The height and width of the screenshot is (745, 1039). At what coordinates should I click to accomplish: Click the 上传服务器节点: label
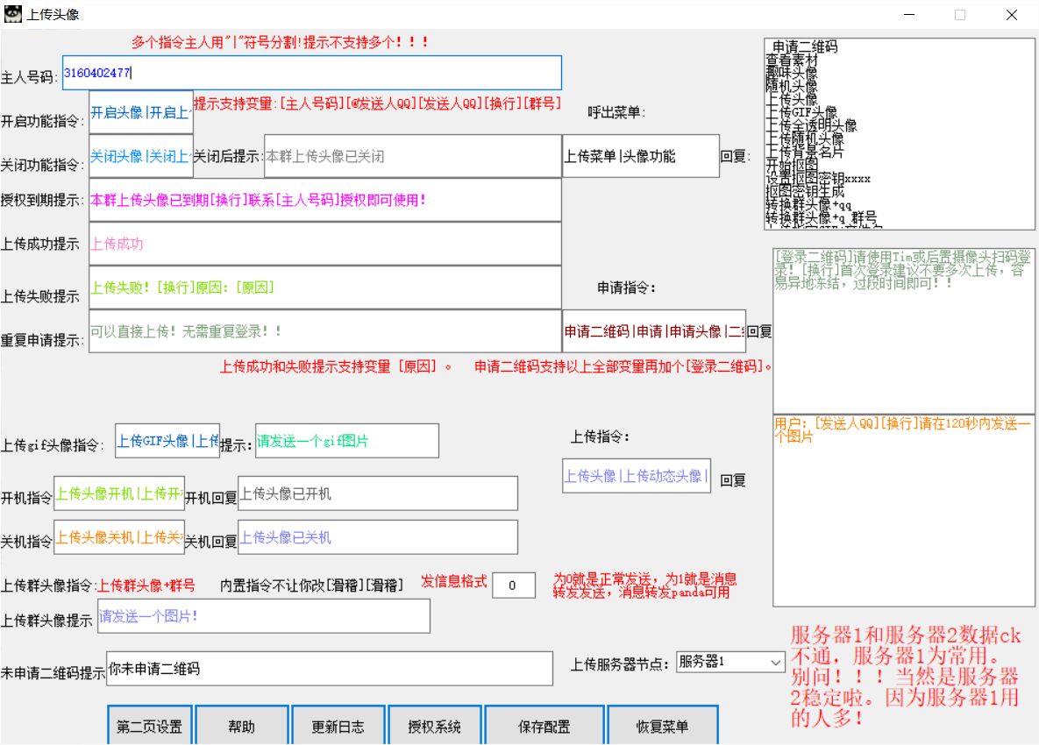coord(620,664)
